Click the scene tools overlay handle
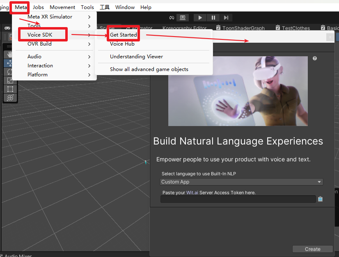 [x=9, y=46]
